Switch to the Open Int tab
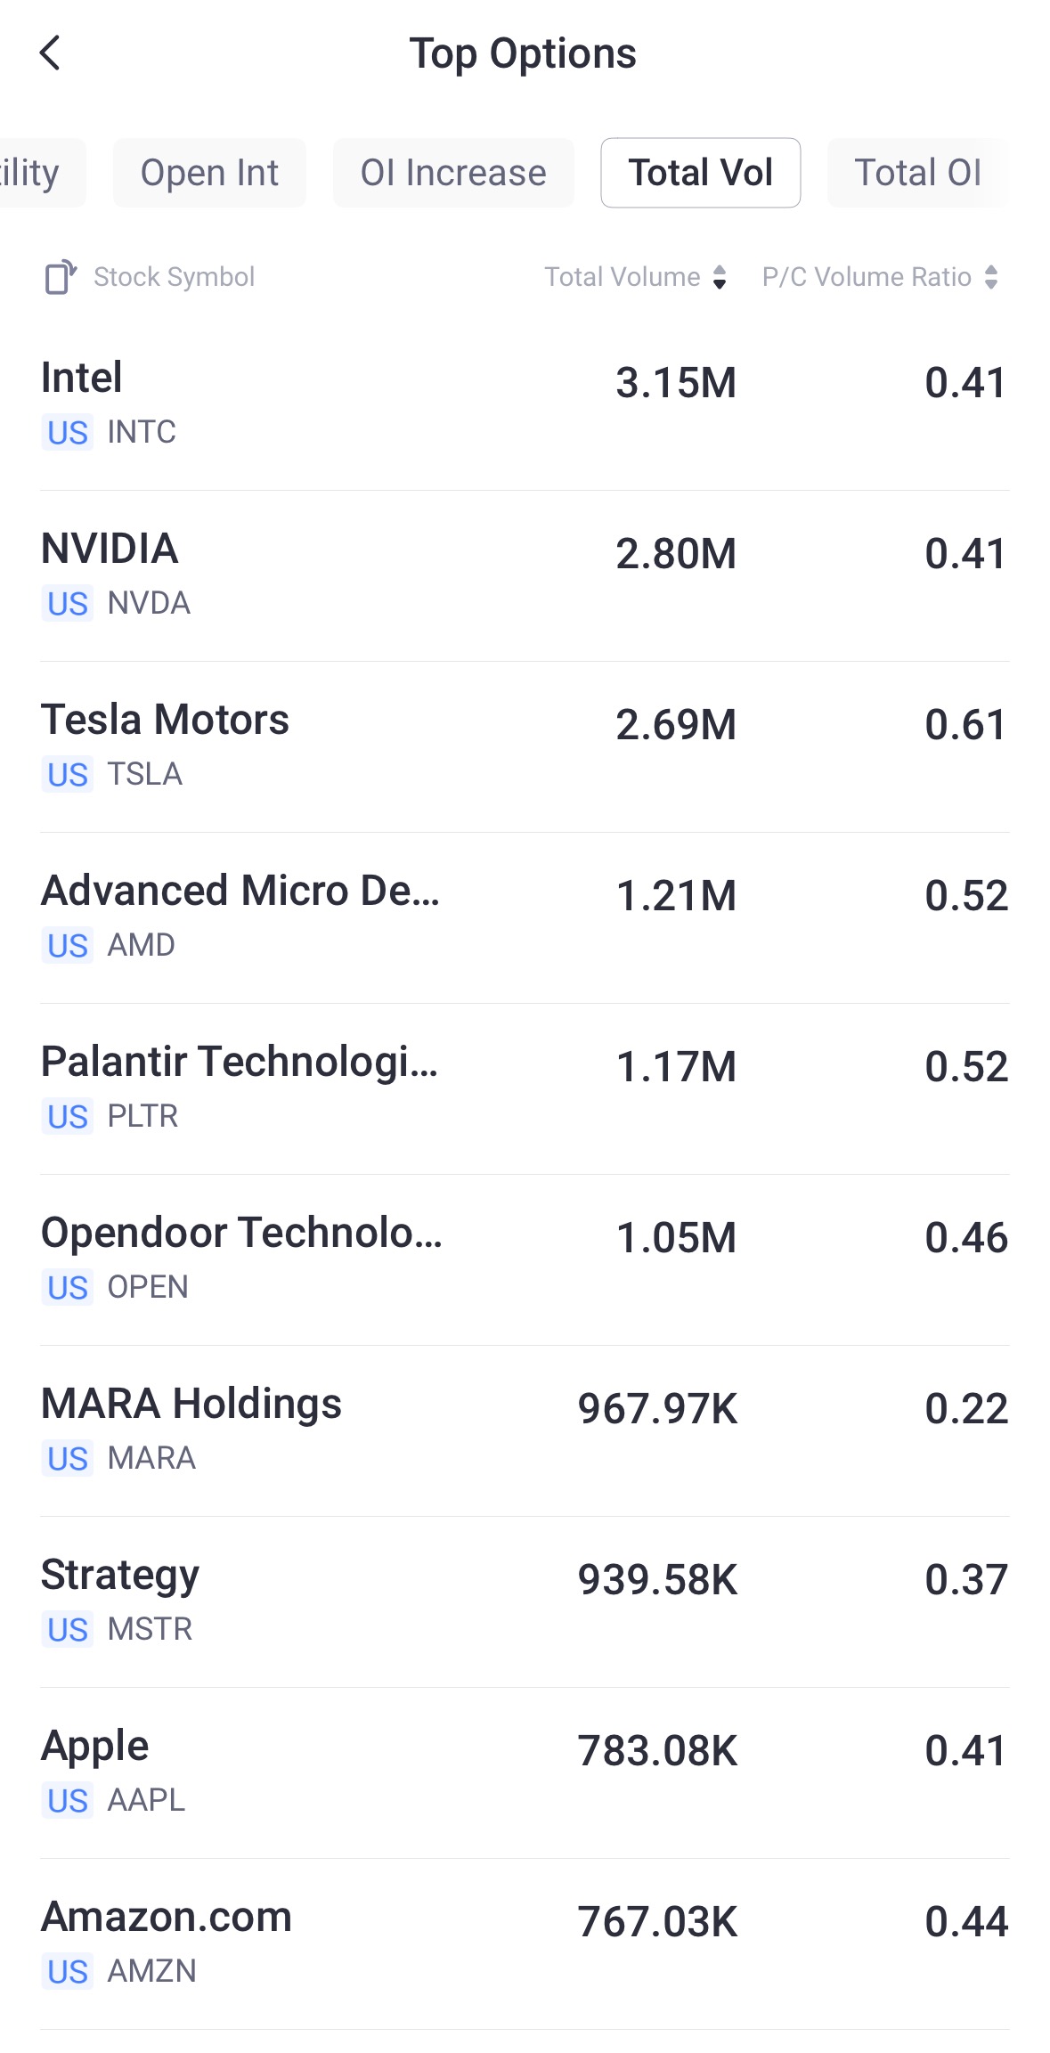The width and height of the screenshot is (1050, 2053). pos(209,173)
